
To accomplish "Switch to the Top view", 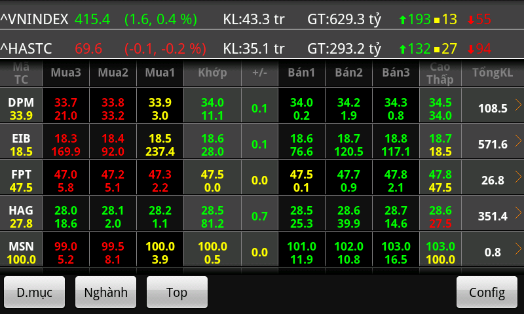I will click(x=177, y=292).
